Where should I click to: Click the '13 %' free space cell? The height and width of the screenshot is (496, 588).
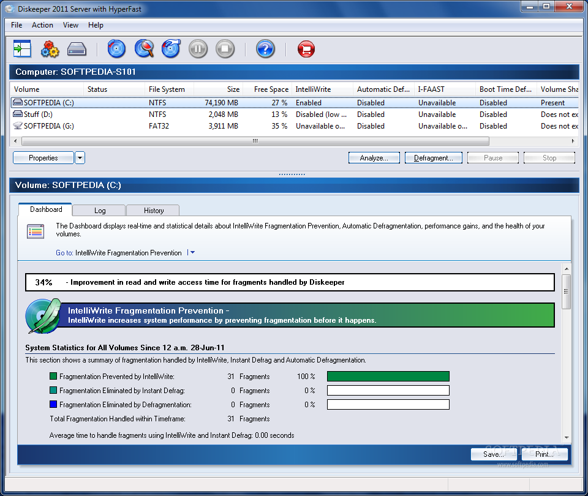279,115
